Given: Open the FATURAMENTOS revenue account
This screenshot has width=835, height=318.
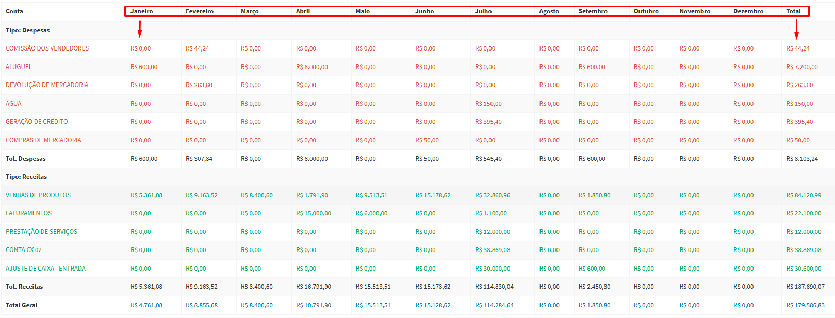Looking at the screenshot, I should tap(28, 213).
